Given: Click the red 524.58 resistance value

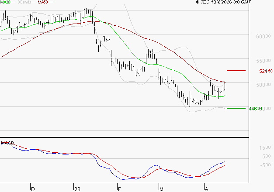Looking at the screenshot, I should (266, 71).
